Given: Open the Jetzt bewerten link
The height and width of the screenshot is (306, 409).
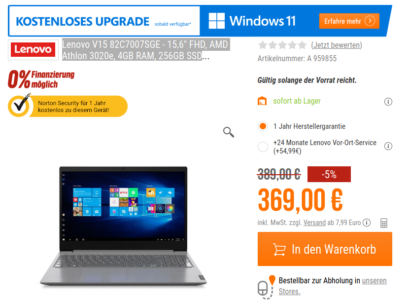Looking at the screenshot, I should tap(337, 45).
